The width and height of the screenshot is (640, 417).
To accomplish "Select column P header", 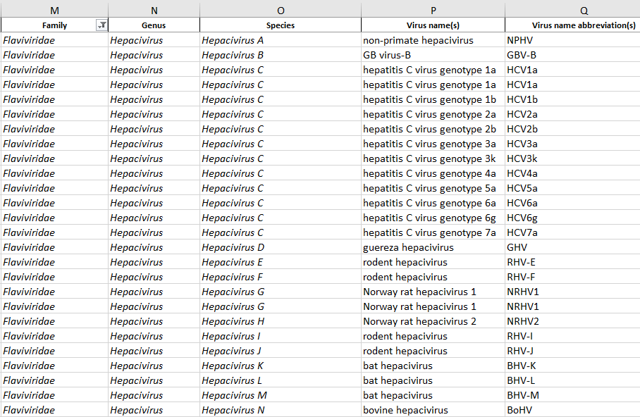I will tap(433, 10).
